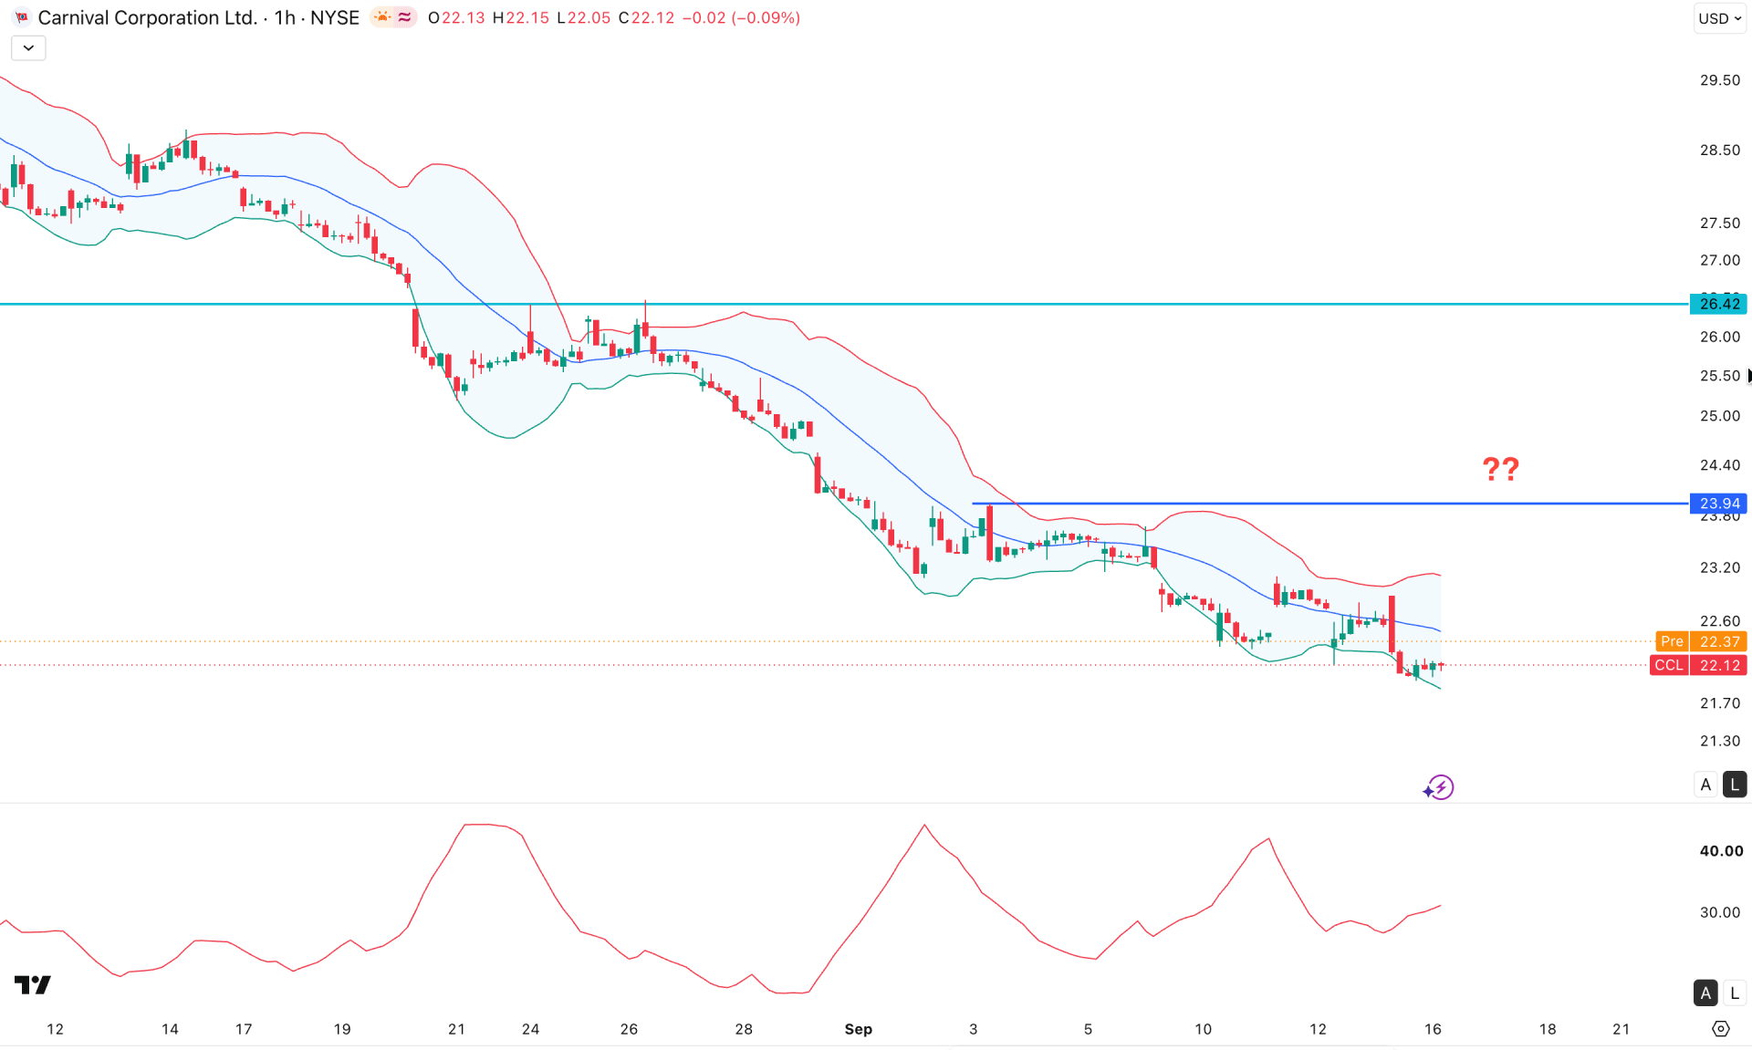Select the cyan 26.42 price label
Image resolution: width=1752 pixels, height=1050 pixels.
point(1718,304)
